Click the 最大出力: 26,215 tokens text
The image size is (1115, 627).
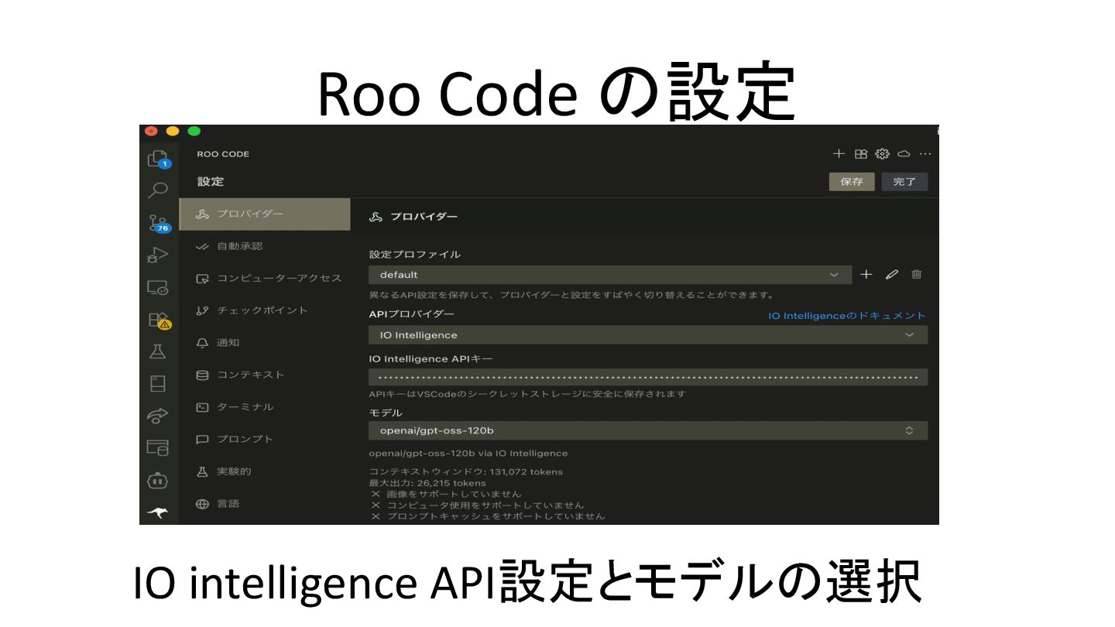click(x=427, y=483)
